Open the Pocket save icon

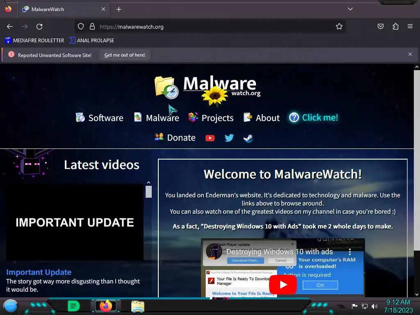click(x=380, y=26)
